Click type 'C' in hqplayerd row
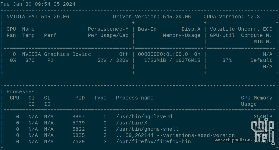Viewport: 279px width, 150px height. click(105, 117)
